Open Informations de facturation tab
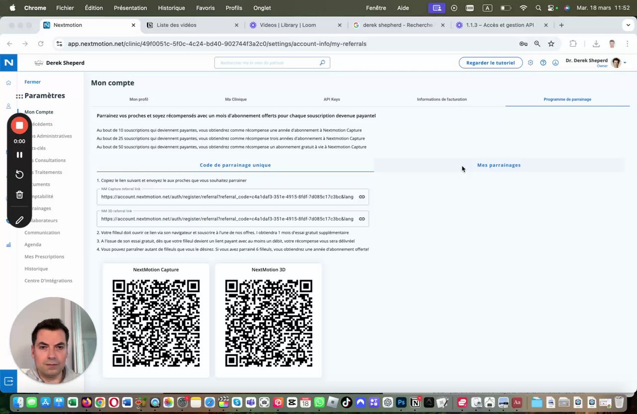 coord(442,100)
